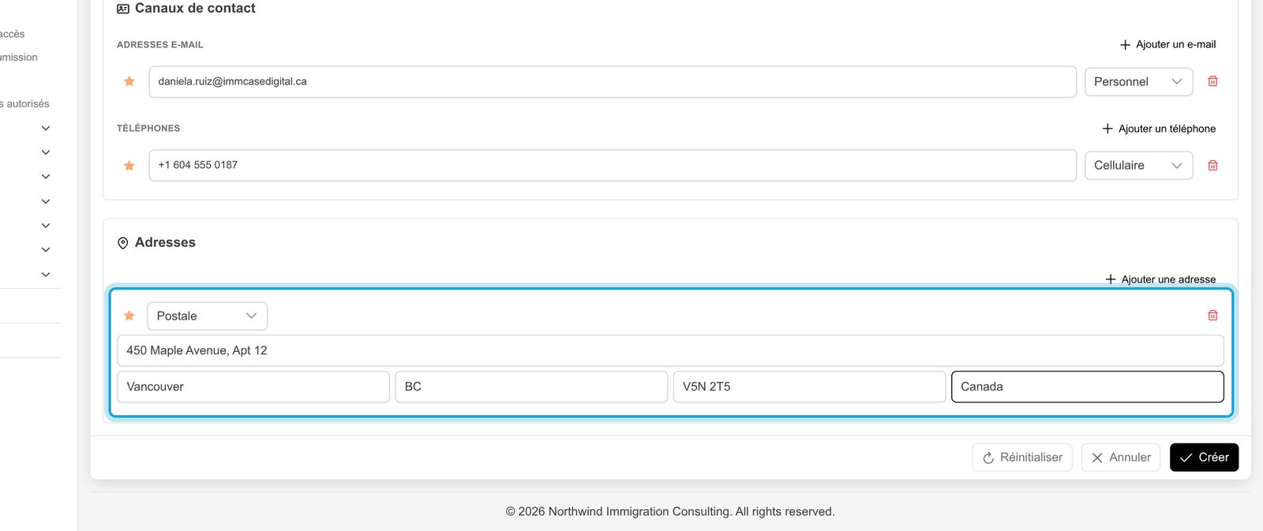Submit the form with Créer

tap(1205, 458)
